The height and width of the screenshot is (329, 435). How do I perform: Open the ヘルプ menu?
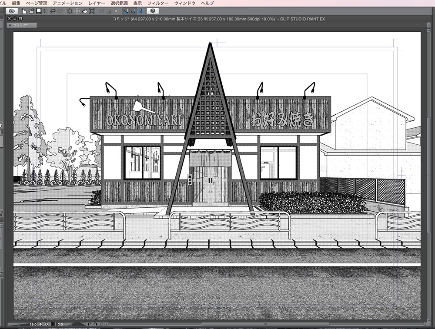click(207, 3)
